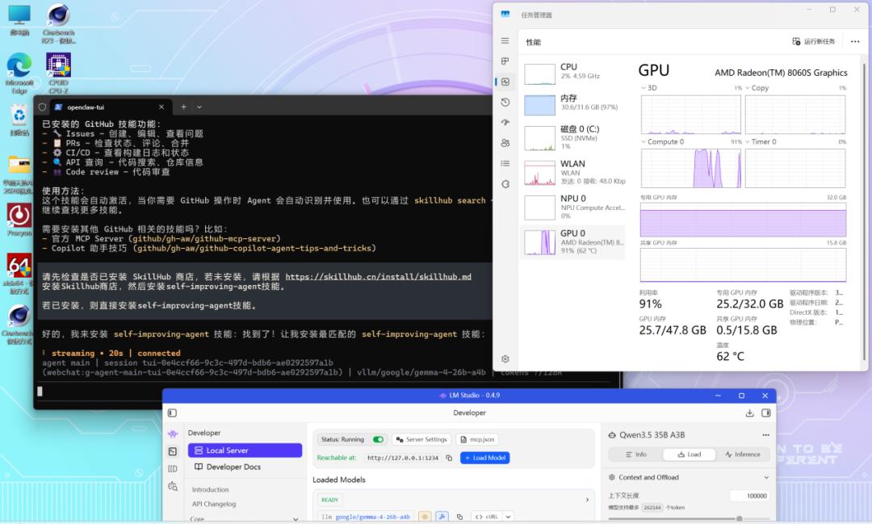Collapse the Context and Offload section

765,477
